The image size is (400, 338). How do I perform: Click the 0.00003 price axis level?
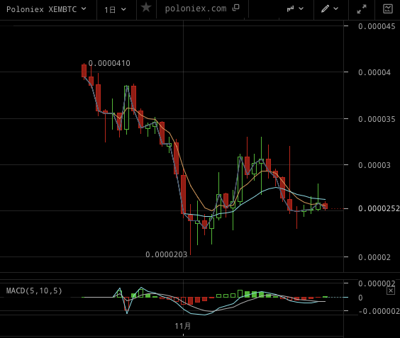[374, 165]
